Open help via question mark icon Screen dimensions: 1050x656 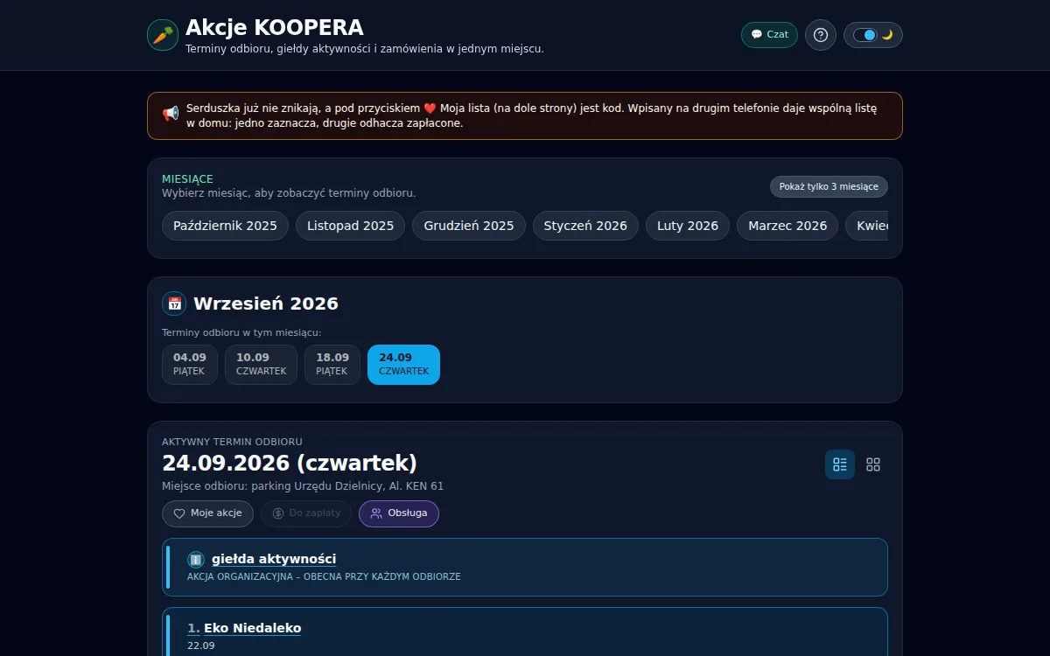click(x=821, y=35)
